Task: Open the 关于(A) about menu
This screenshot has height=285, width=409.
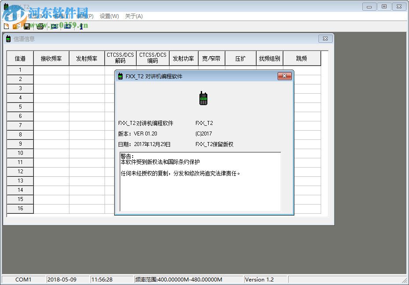Action: [135, 16]
